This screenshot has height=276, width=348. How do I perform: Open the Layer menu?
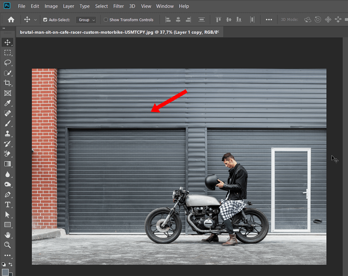tap(69, 6)
